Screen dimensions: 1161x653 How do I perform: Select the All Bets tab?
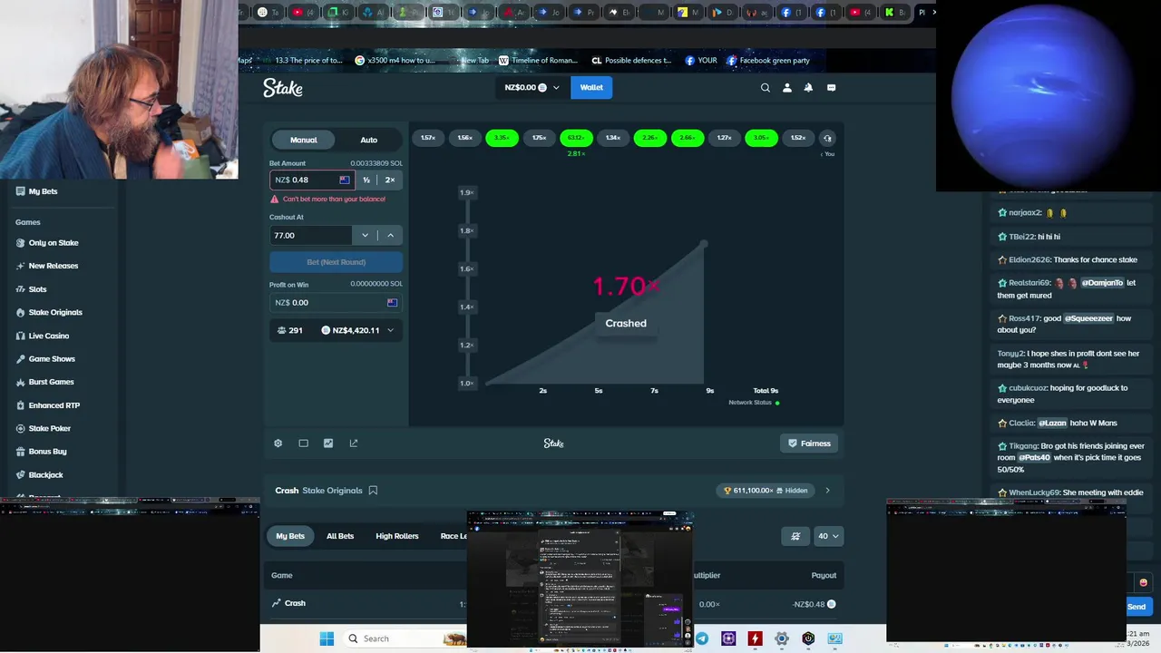tap(340, 536)
